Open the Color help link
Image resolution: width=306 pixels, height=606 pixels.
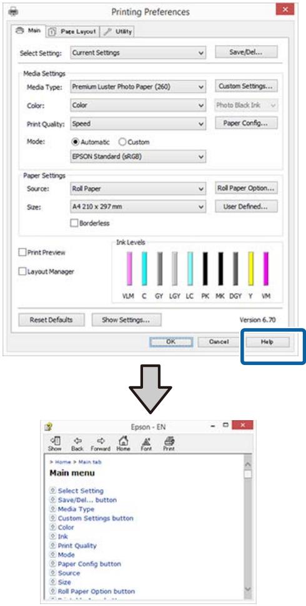coord(66,527)
